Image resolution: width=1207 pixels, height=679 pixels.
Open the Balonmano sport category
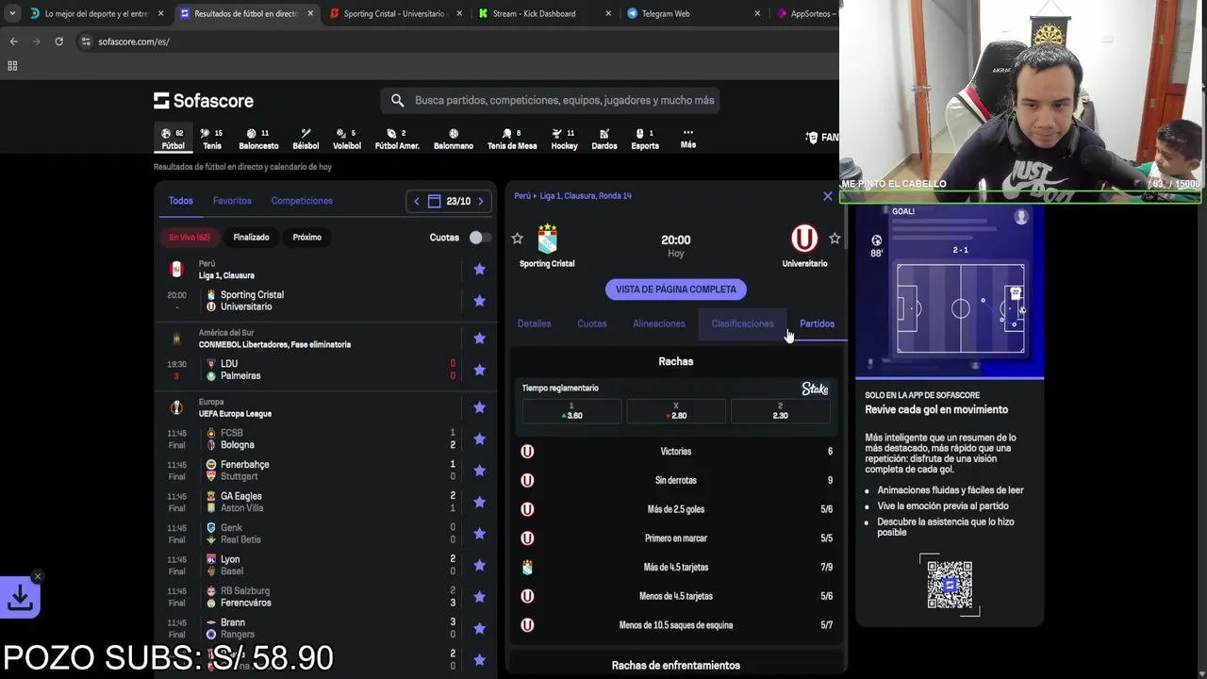tap(454, 139)
